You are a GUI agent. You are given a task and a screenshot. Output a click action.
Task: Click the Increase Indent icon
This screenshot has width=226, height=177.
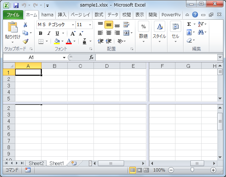(x=109, y=41)
